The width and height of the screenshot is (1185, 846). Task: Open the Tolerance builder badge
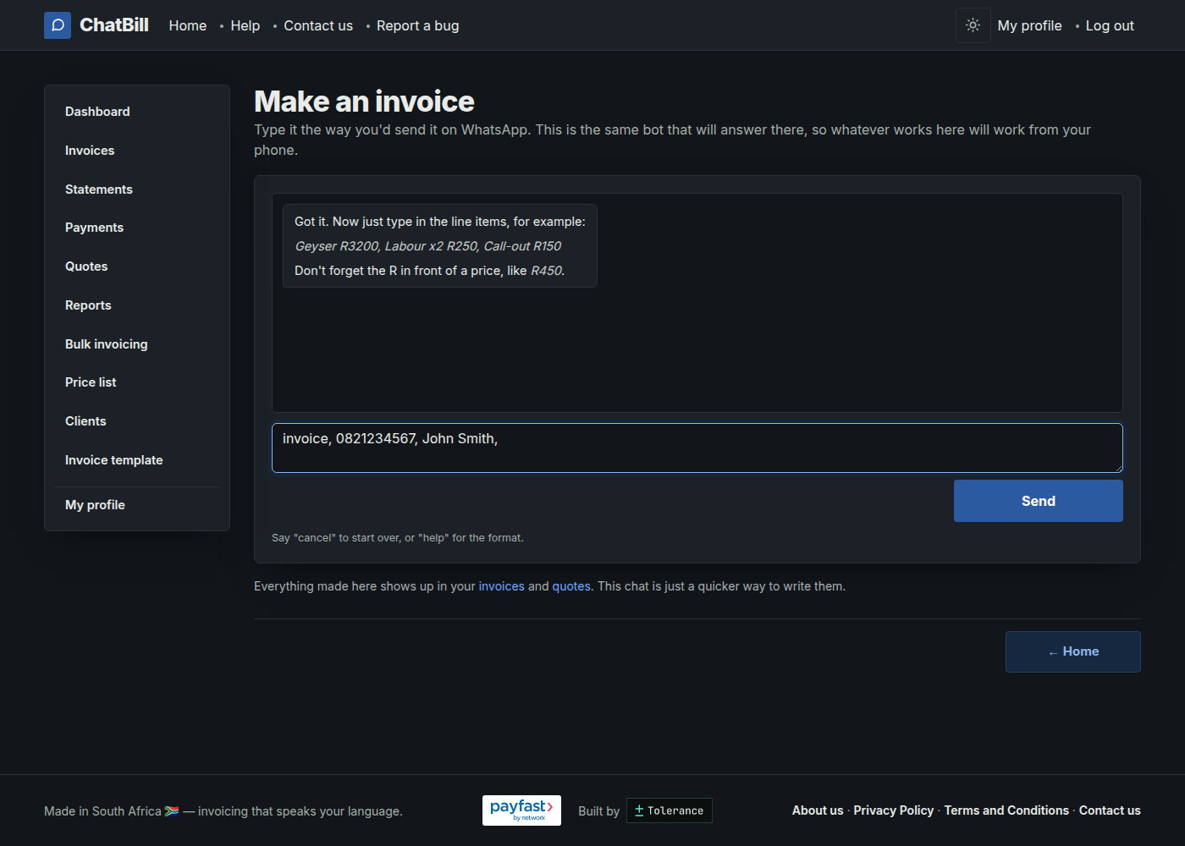coord(670,810)
